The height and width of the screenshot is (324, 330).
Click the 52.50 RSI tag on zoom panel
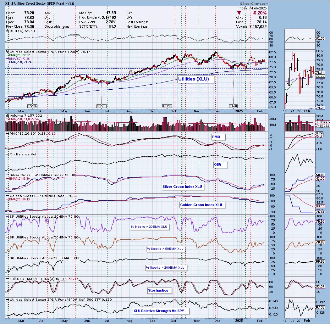(x=320, y=39)
